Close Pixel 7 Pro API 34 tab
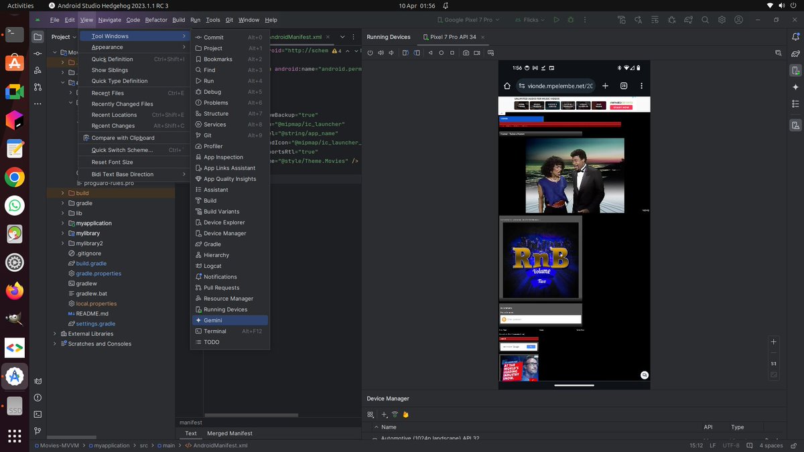 coord(483,37)
